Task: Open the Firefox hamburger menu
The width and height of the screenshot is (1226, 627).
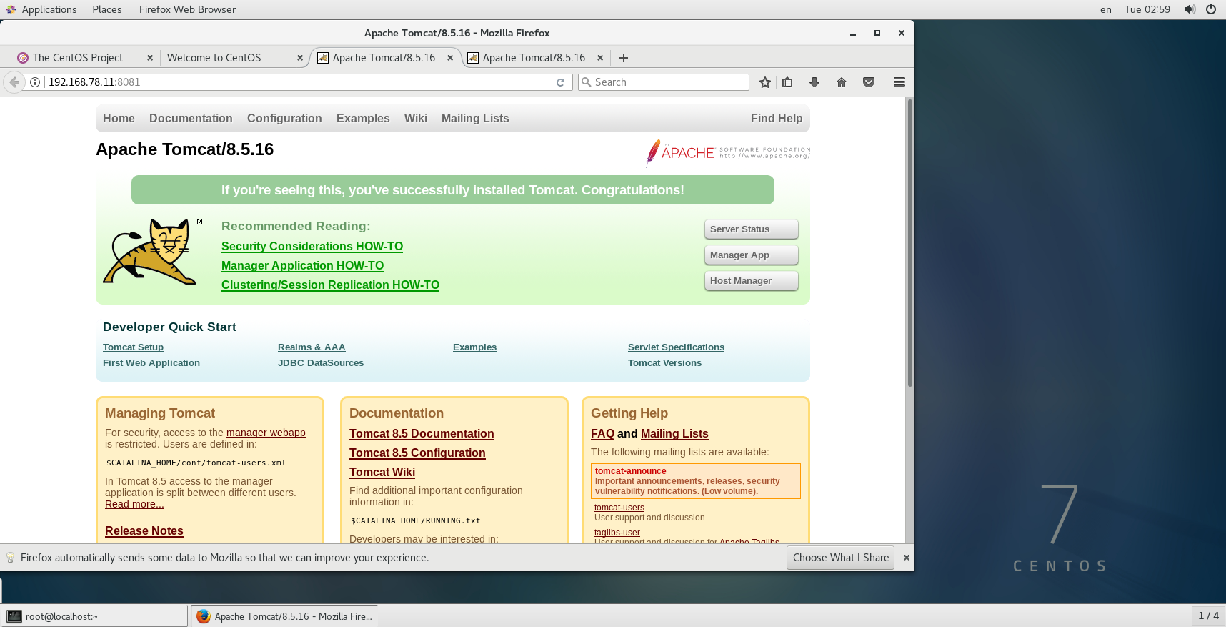Action: pos(899,82)
